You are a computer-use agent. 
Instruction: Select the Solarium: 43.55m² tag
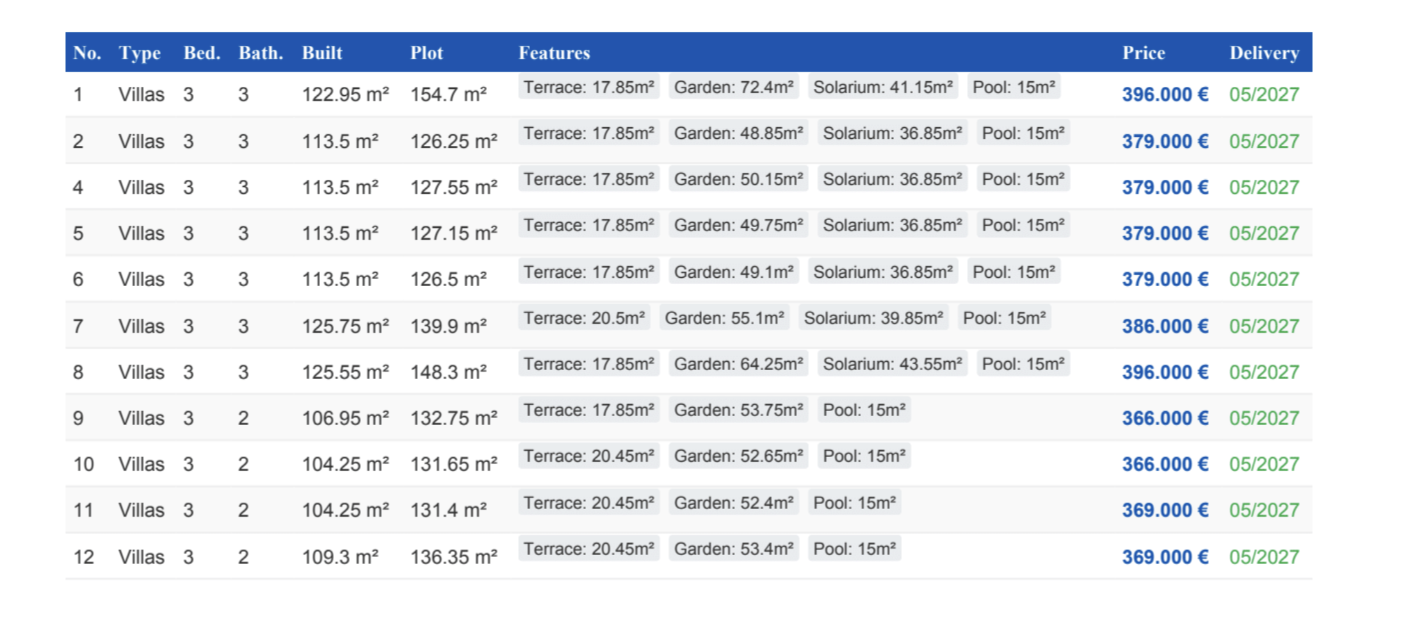(892, 364)
